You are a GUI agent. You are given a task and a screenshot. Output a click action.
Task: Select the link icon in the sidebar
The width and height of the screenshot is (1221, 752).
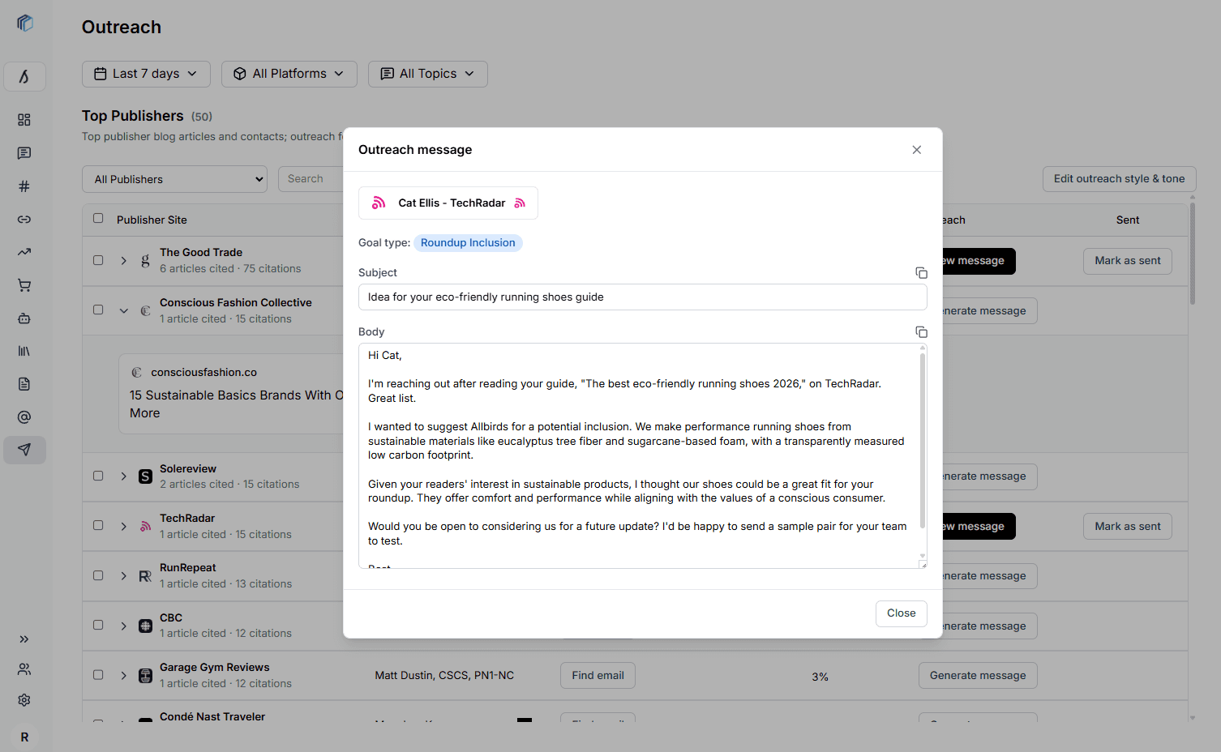(24, 219)
